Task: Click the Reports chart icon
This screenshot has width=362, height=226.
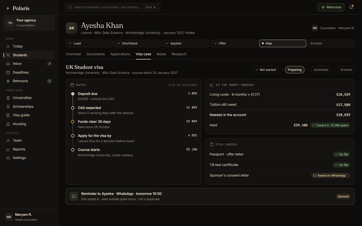Action: [x=8, y=149]
